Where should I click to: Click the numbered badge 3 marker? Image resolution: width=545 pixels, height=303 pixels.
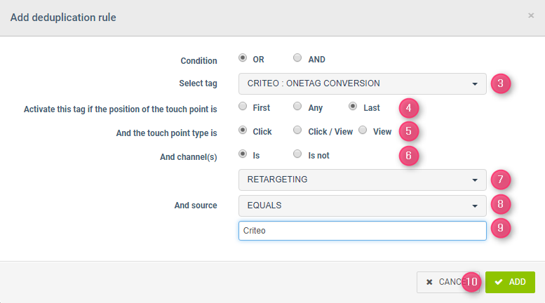[x=500, y=83]
